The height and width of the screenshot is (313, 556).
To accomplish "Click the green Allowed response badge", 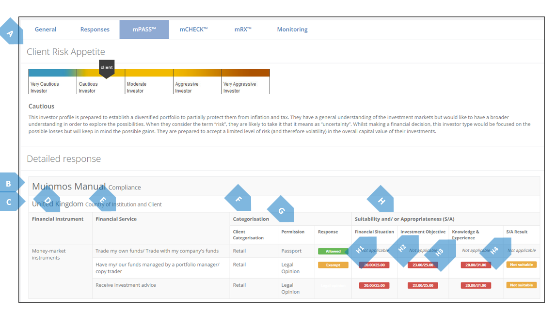I will click(x=333, y=251).
